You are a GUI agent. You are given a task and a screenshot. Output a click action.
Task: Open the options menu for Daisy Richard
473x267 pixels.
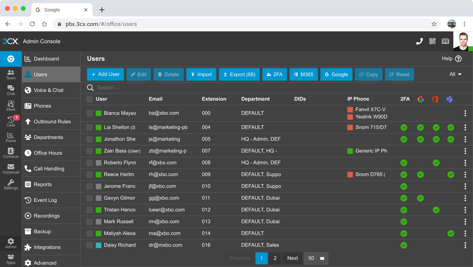pyautogui.click(x=465, y=245)
